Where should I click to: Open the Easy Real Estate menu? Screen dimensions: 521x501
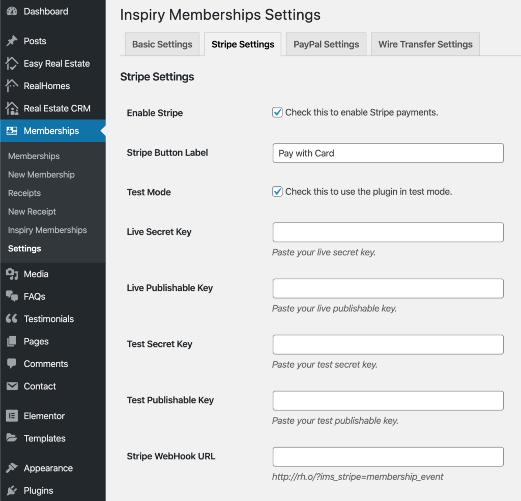point(53,64)
